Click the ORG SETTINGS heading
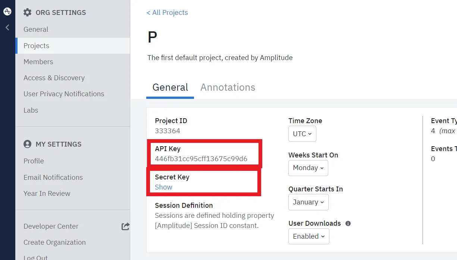Viewport: 457px width, 260px height. click(x=60, y=12)
